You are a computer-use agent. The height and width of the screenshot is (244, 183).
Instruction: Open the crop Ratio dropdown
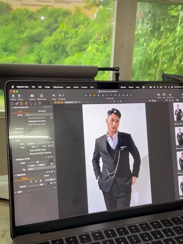39,143
